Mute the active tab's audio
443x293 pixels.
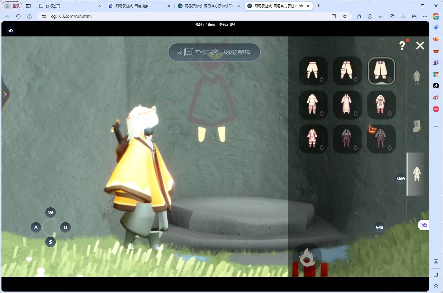coord(301,6)
